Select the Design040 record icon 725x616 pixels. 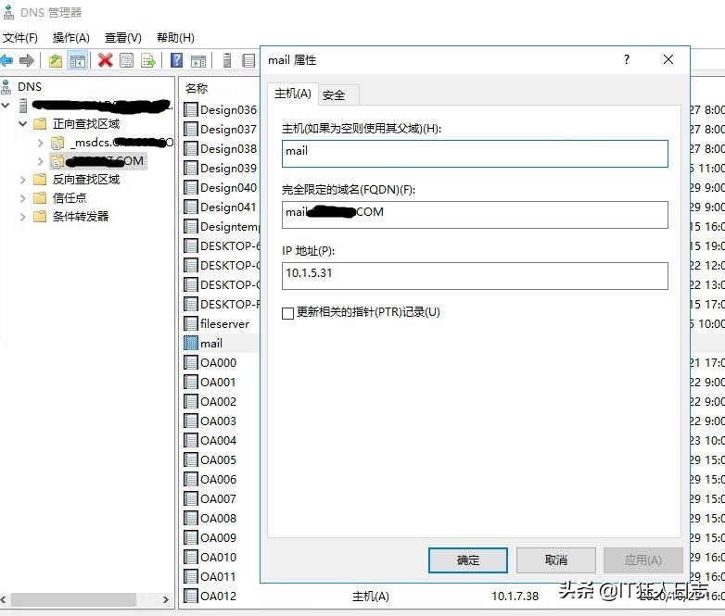click(190, 187)
